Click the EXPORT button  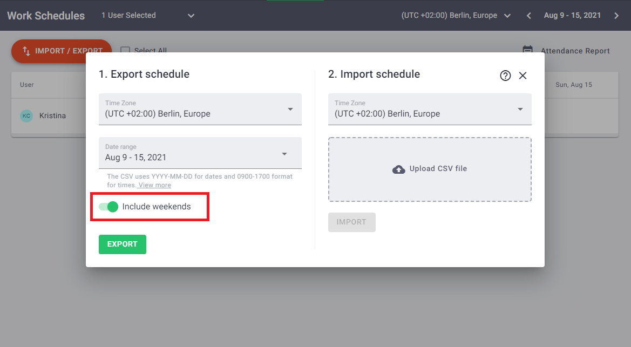coord(122,244)
